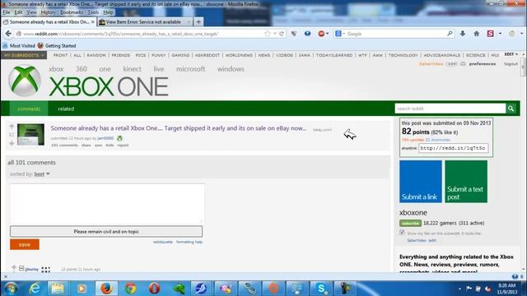
Task: Open the History menu
Action: (x=48, y=12)
